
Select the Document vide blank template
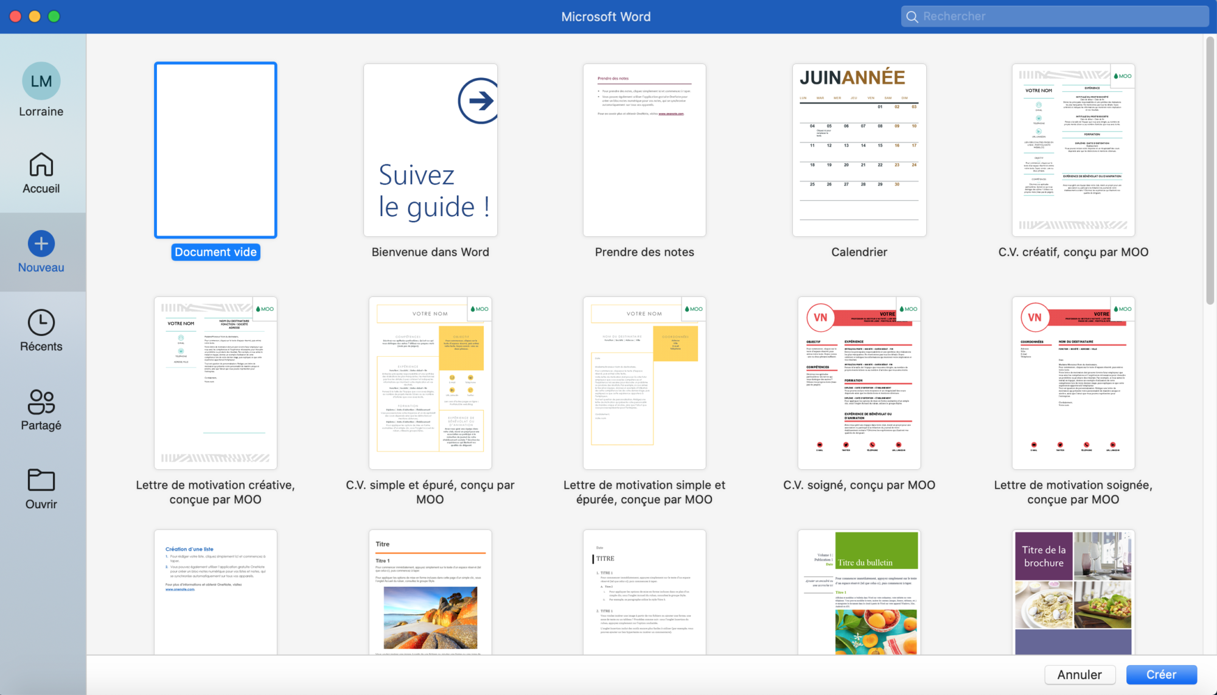(x=215, y=150)
